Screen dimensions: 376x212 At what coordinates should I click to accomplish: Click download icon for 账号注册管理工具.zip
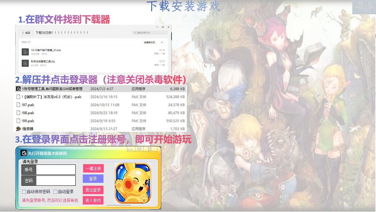pos(25,63)
